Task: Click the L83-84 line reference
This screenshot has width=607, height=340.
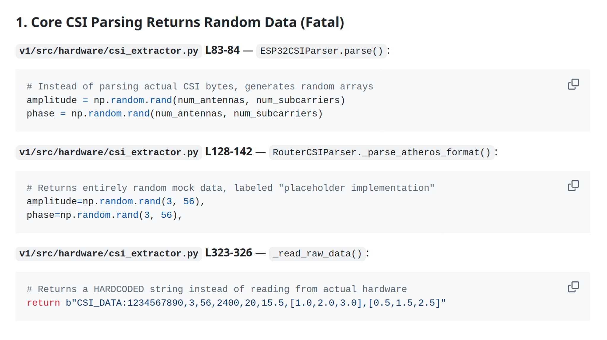Action: click(222, 50)
